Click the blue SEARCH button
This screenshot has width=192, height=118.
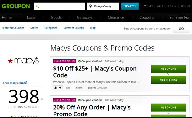130,6
